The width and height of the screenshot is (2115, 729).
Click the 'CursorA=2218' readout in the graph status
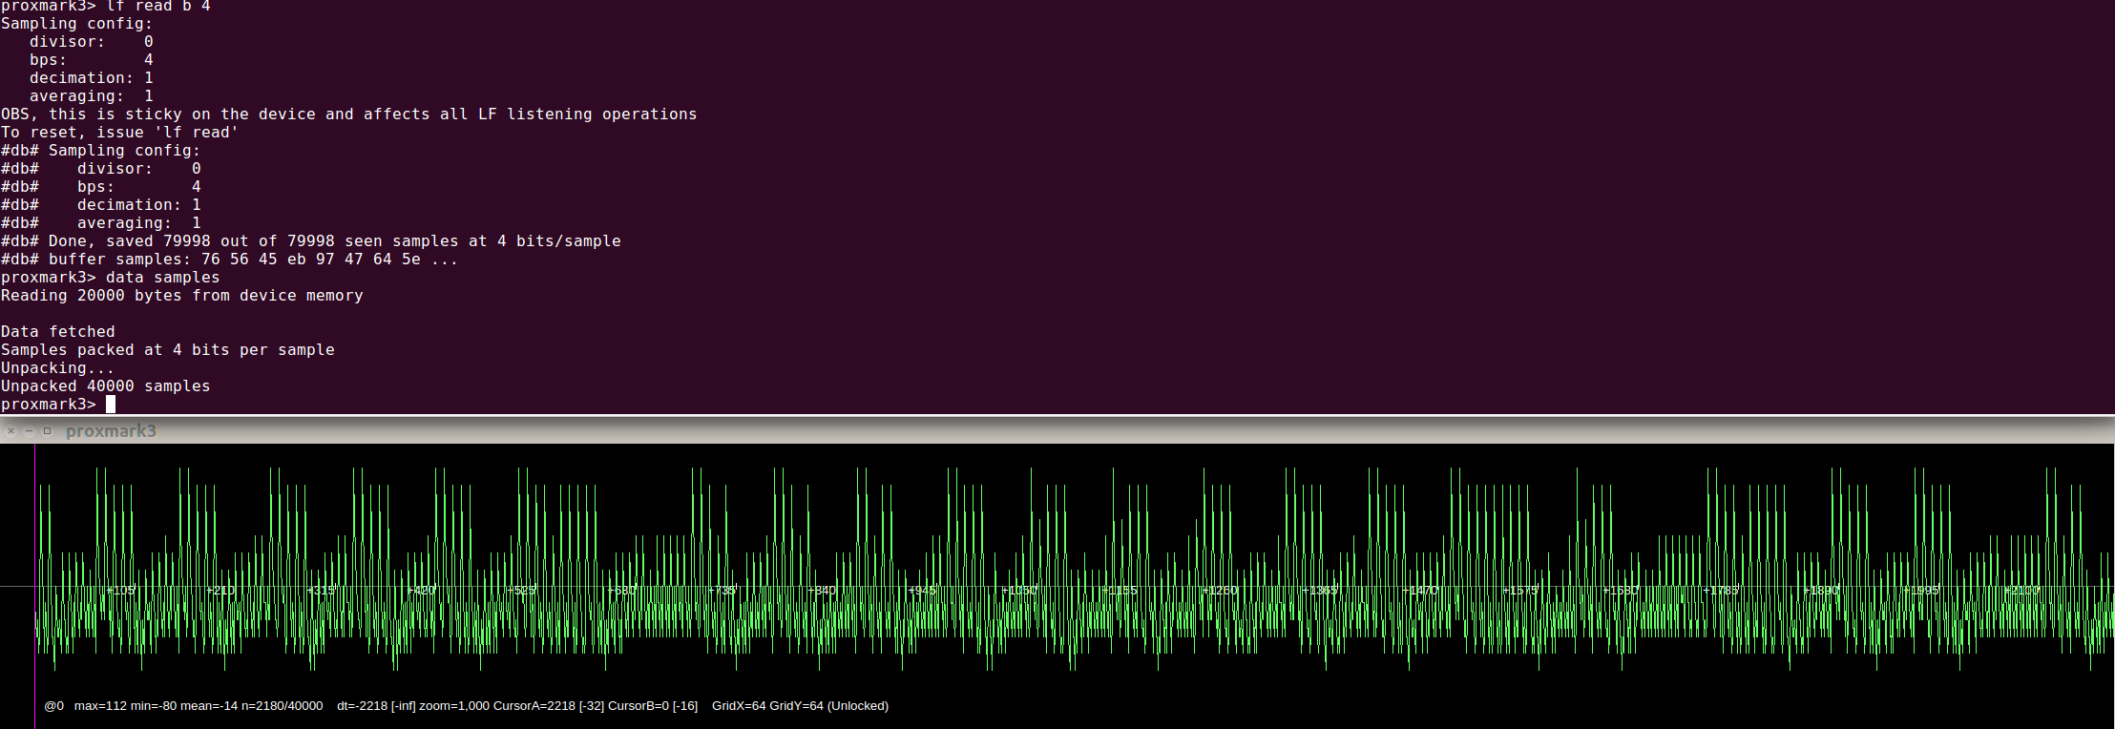534,706
